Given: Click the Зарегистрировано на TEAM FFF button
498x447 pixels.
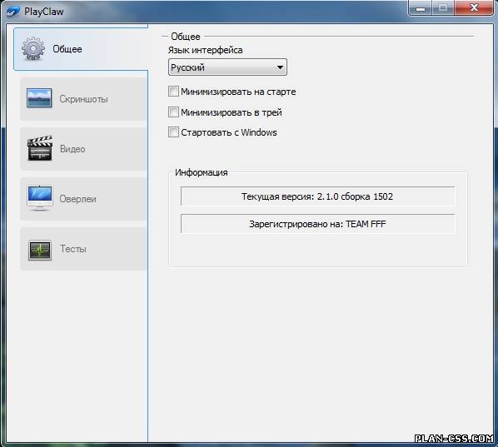Looking at the screenshot, I should click(317, 224).
